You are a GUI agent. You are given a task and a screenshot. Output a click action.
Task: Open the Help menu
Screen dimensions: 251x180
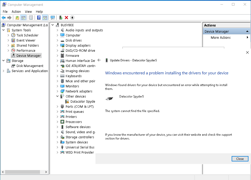[39, 11]
